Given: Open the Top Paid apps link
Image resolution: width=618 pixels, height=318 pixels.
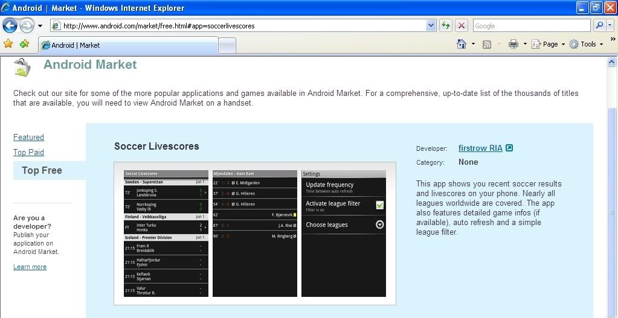Looking at the screenshot, I should [28, 152].
